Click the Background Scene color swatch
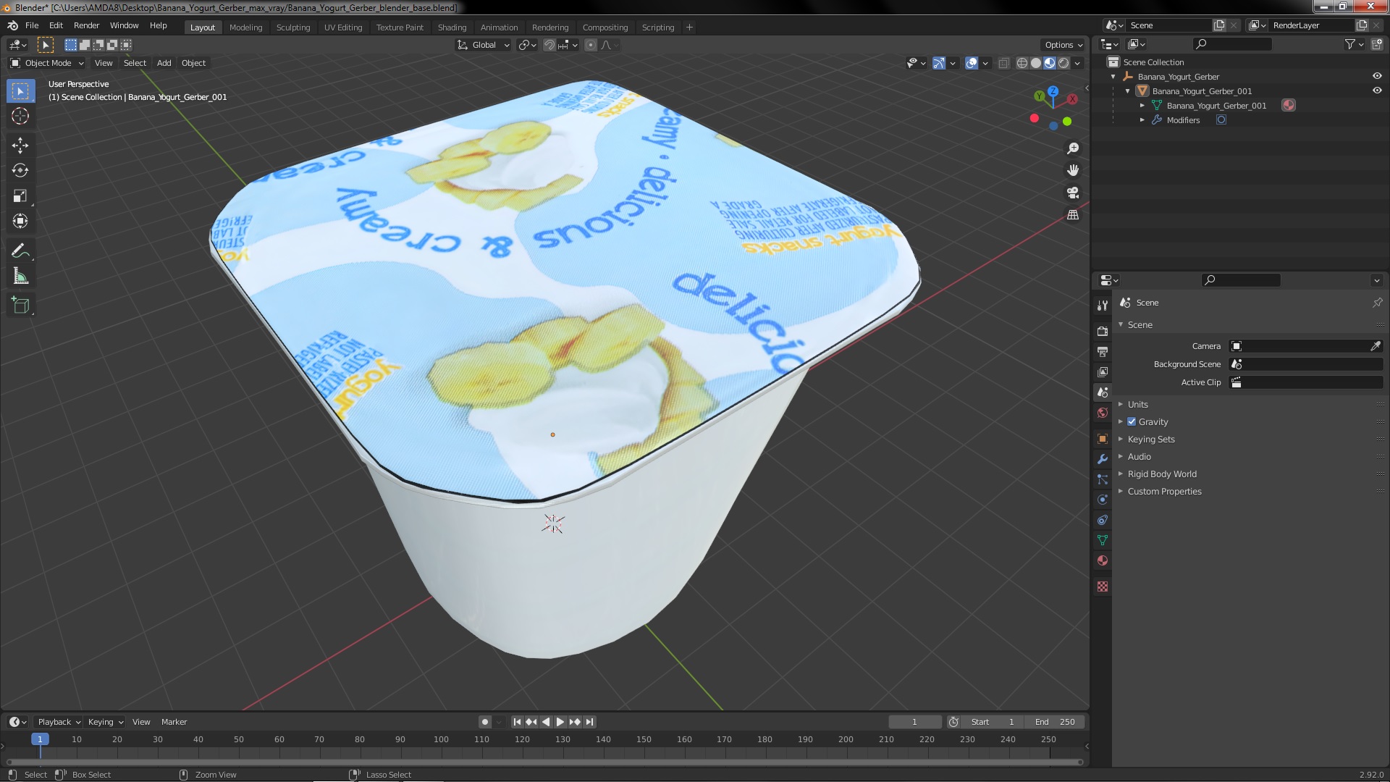The width and height of the screenshot is (1390, 782). point(1235,363)
